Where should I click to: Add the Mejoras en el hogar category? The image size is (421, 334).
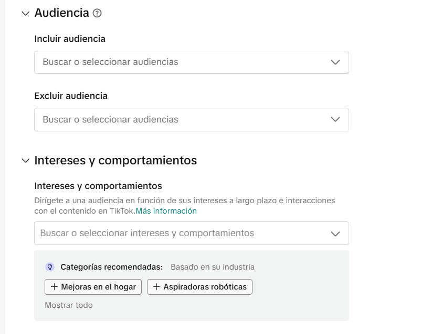coord(93,287)
